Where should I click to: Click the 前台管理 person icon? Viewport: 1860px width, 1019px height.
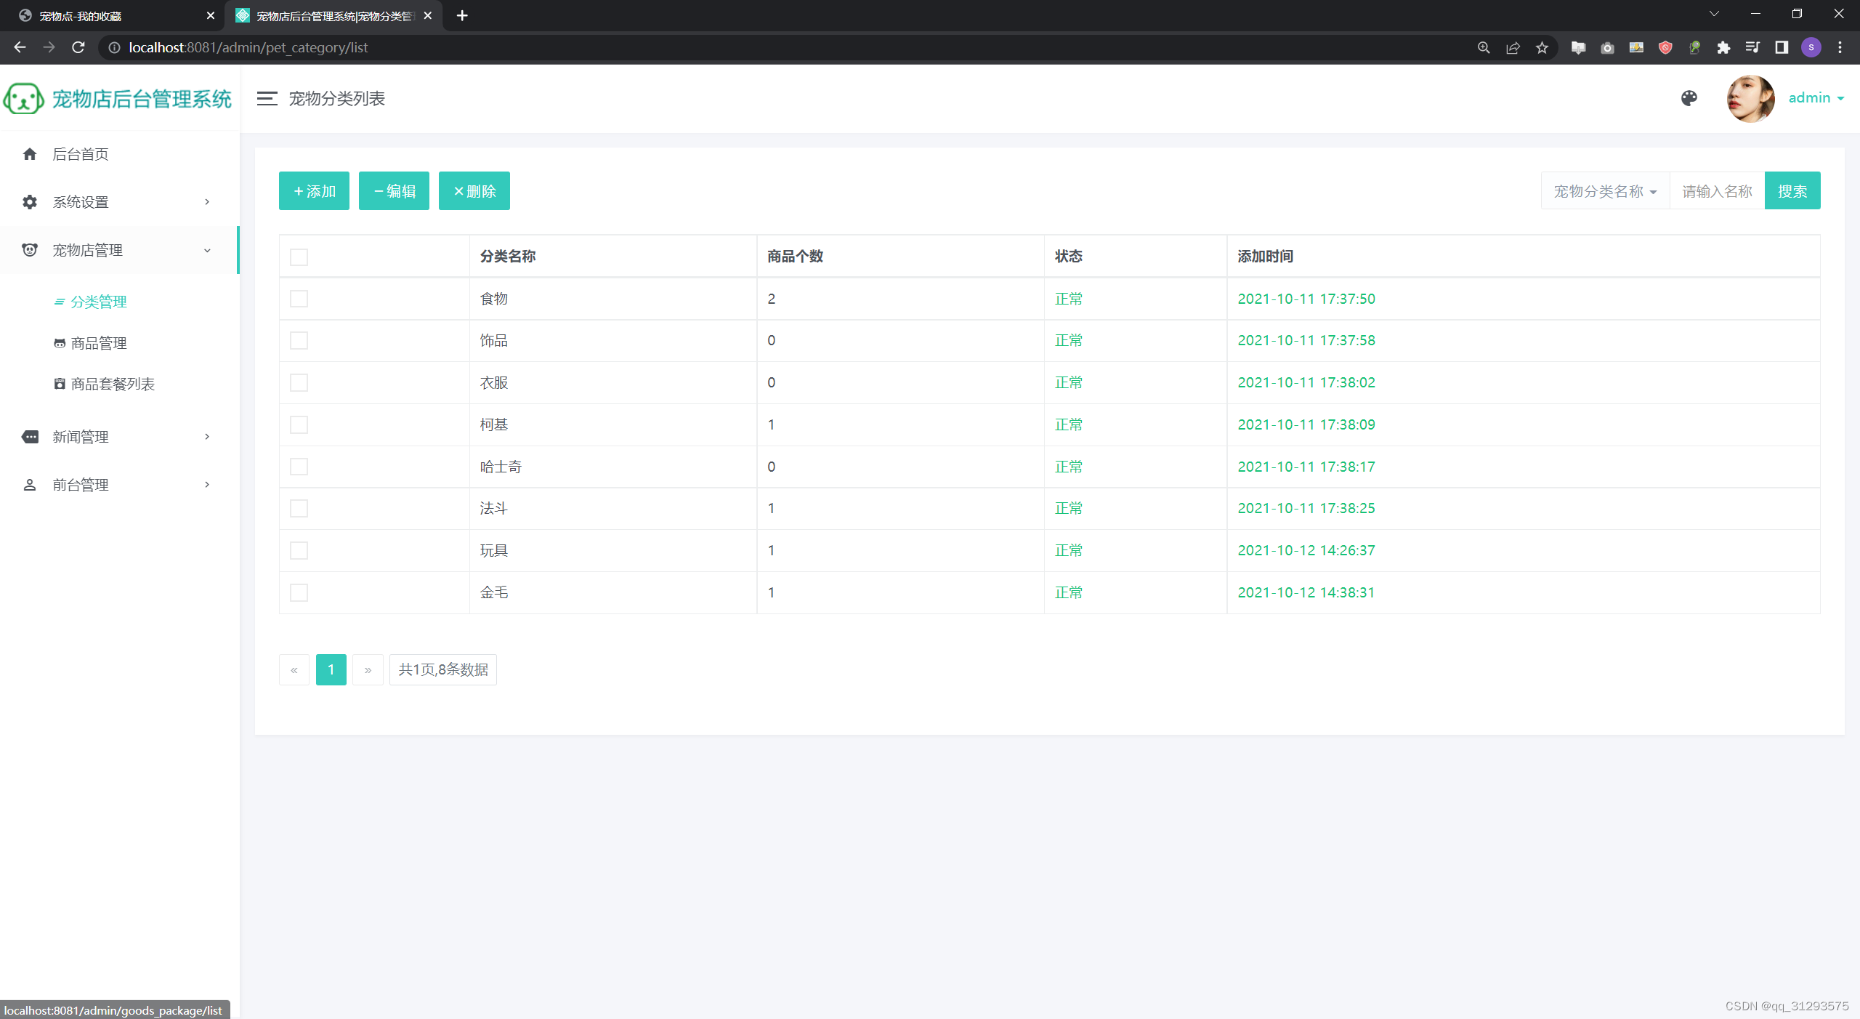click(x=30, y=485)
